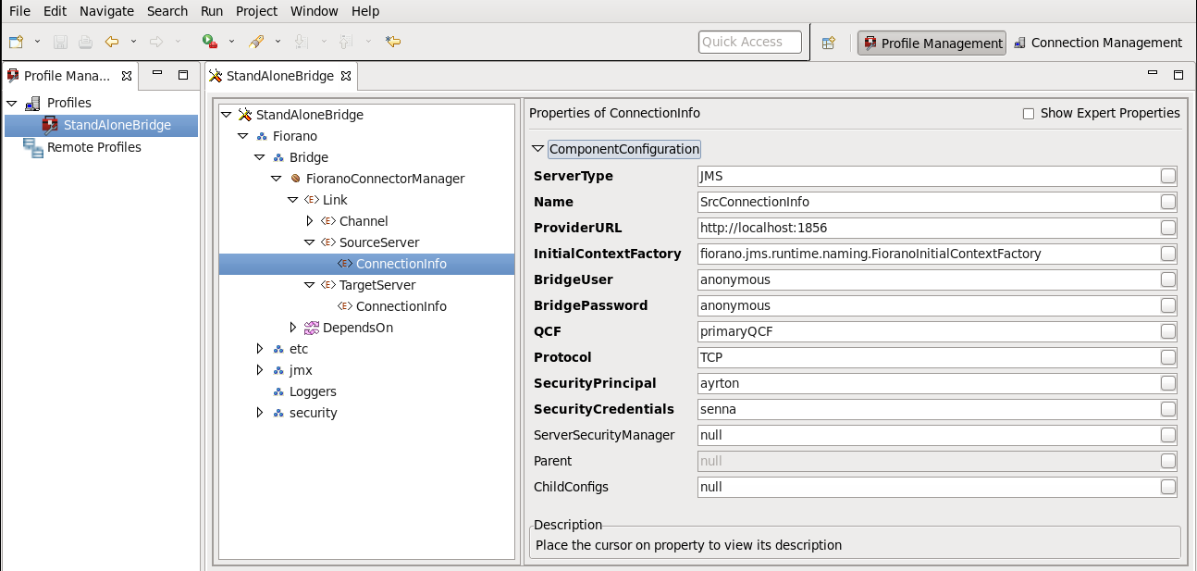
Task: Select the StandAloneBridge editor tab
Action: point(279,76)
